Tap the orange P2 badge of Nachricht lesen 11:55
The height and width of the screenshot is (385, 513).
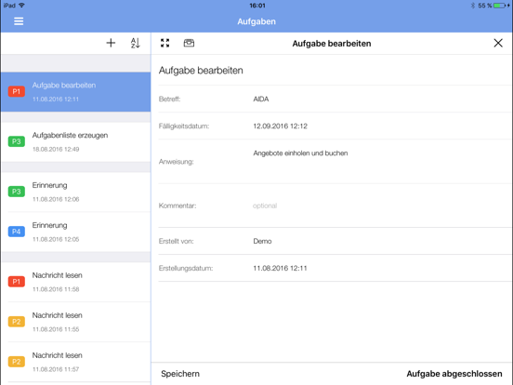(17, 322)
